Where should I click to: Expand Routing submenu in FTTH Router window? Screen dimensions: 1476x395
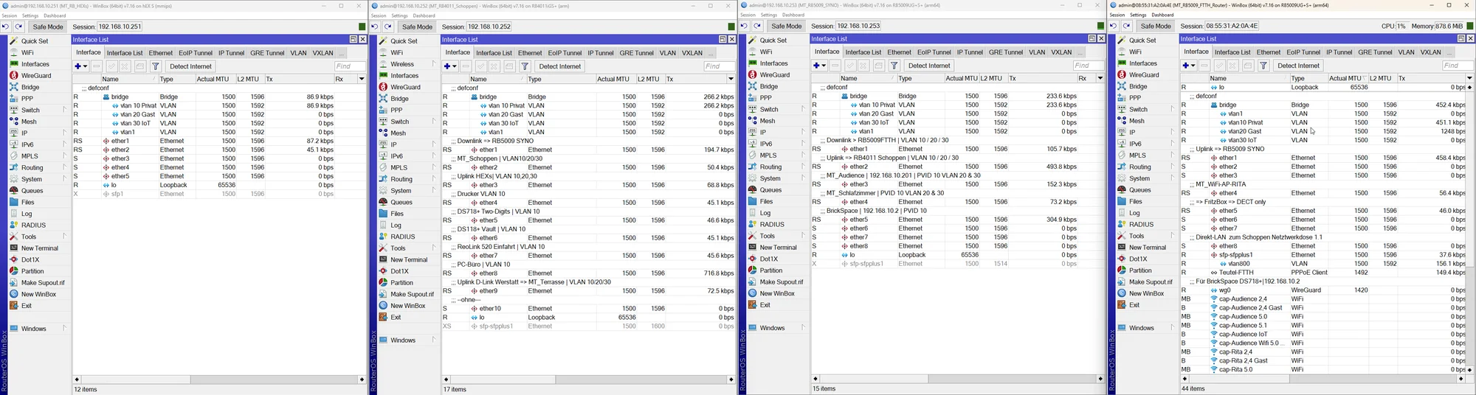[x=1173, y=167]
